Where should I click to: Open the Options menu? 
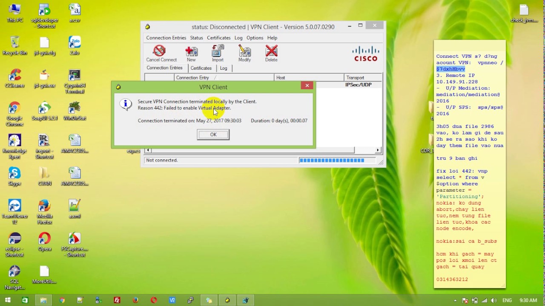coord(255,38)
